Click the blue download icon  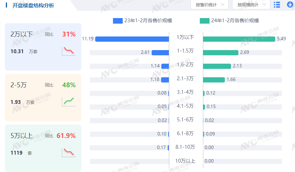pyautogui.click(x=290, y=5)
